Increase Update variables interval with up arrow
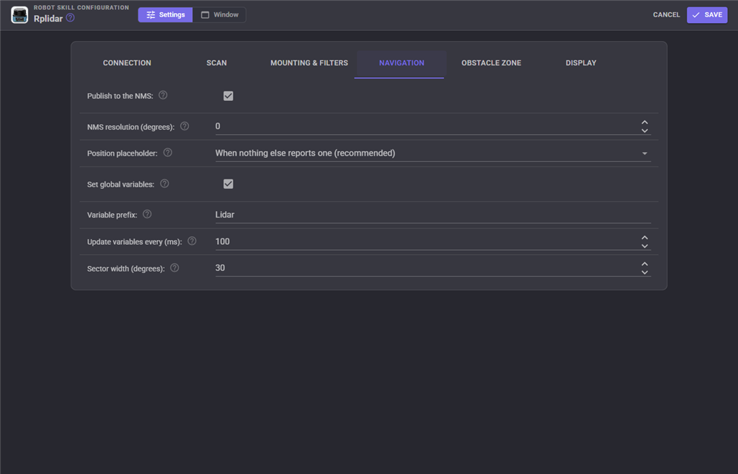This screenshot has width=738, height=474. (x=645, y=238)
